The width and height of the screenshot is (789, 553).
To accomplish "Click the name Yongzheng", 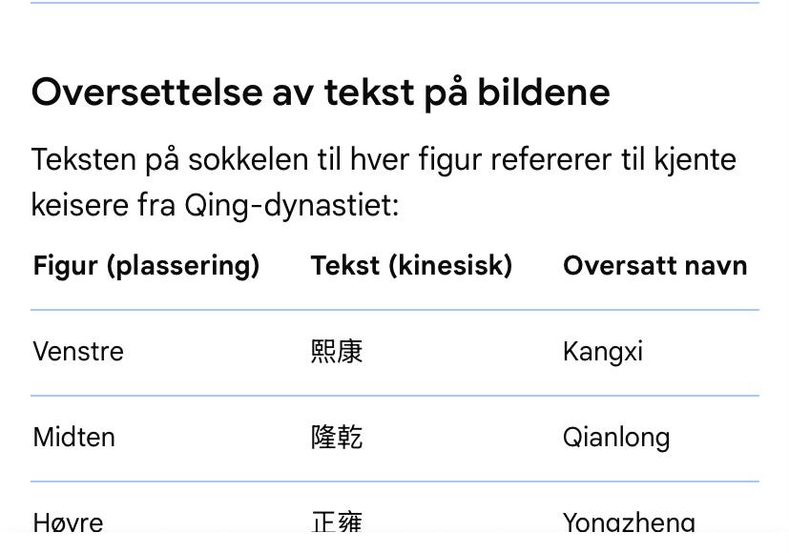I will point(629,523).
